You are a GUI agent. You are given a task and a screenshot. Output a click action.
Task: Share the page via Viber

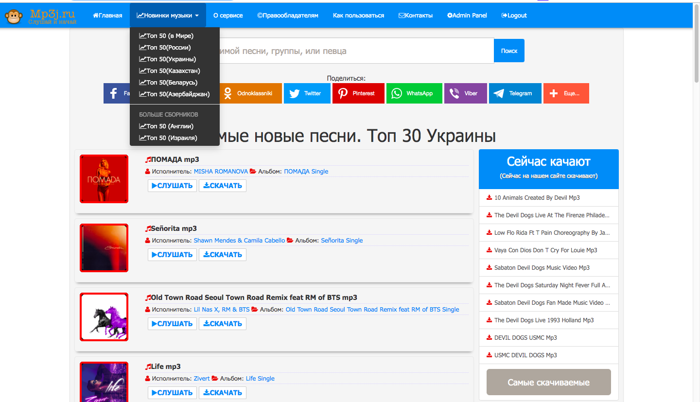[466, 93]
